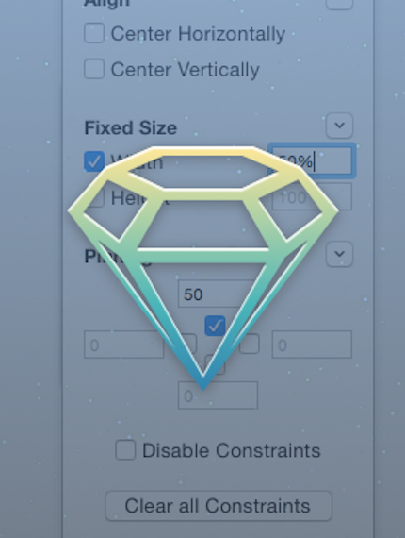Collapse the Fixed Size section chevron
405x538 pixels.
click(339, 126)
